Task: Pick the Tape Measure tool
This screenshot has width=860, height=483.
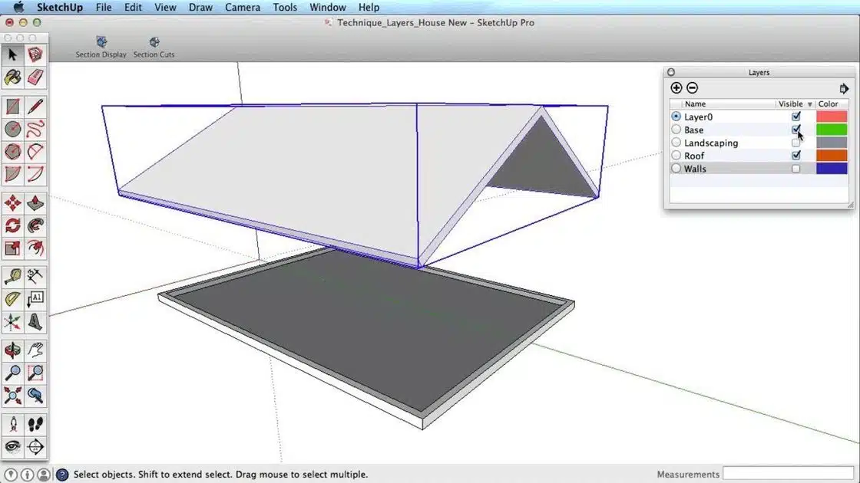Action: pos(13,276)
